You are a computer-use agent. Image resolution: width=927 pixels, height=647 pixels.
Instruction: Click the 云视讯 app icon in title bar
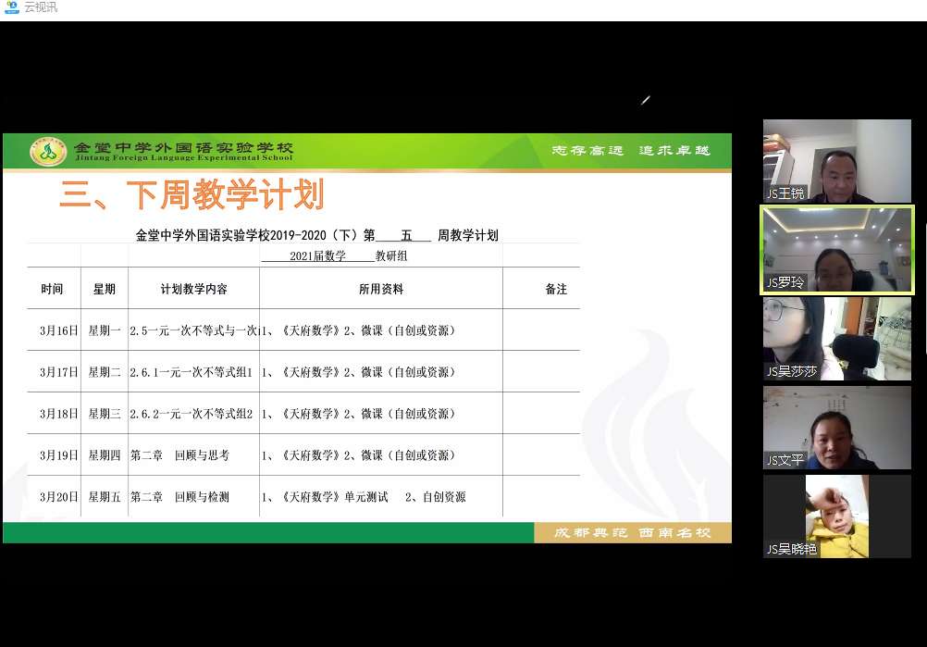[x=12, y=7]
